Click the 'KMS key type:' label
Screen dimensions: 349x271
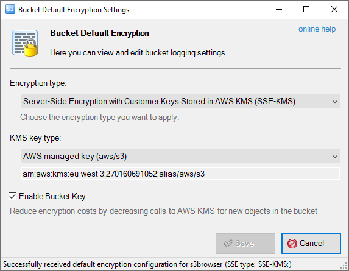(x=35, y=138)
